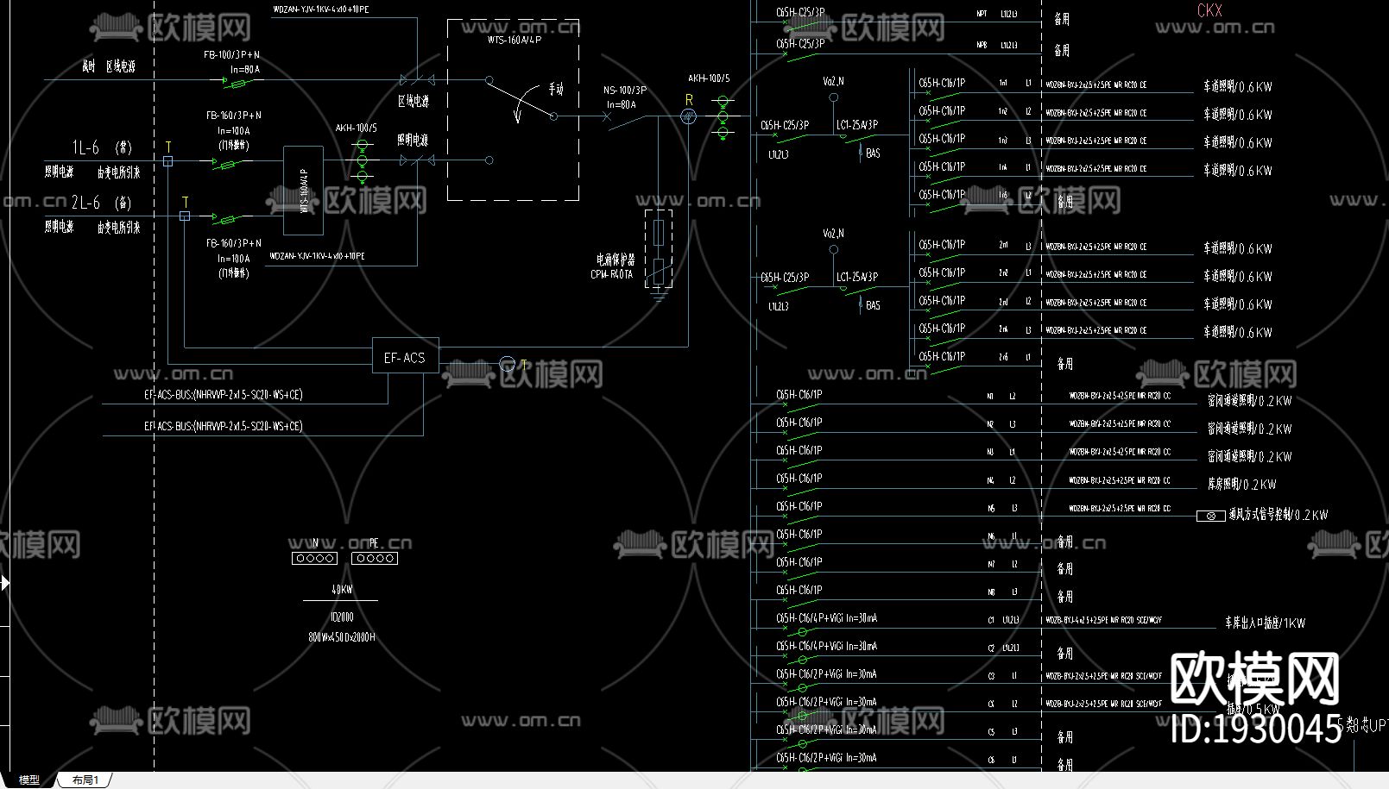
Task: Select the 车库出入口插座/1KW circuit text
Action: (1265, 623)
